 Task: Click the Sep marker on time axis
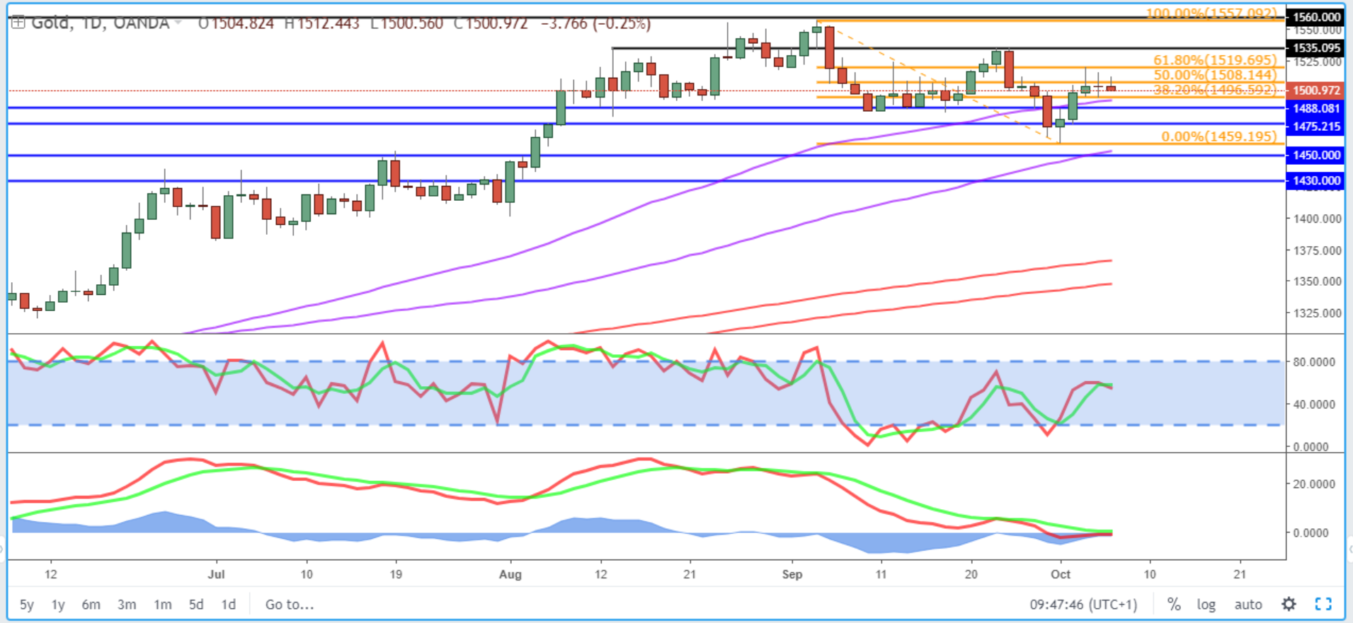pyautogui.click(x=792, y=574)
